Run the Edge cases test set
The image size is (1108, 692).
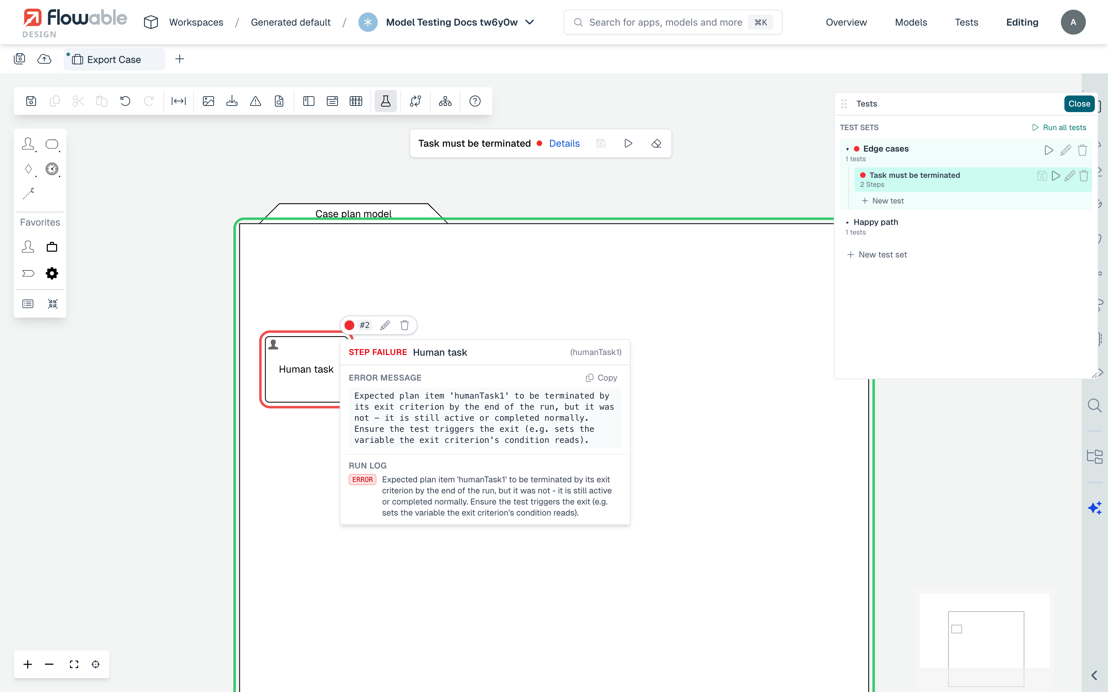pos(1048,150)
